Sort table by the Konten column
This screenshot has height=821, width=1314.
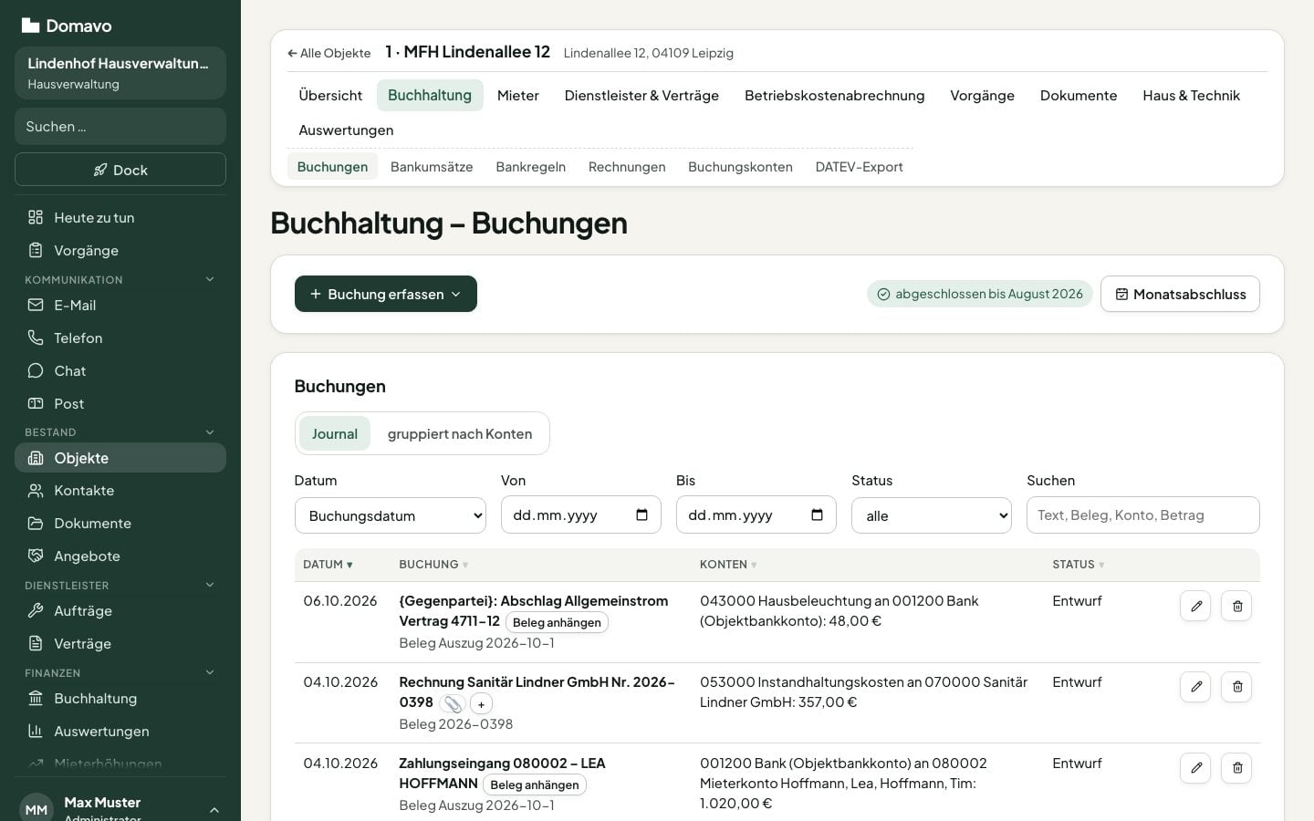[x=728, y=565]
